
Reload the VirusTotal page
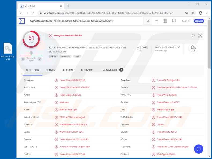tap(33, 13)
